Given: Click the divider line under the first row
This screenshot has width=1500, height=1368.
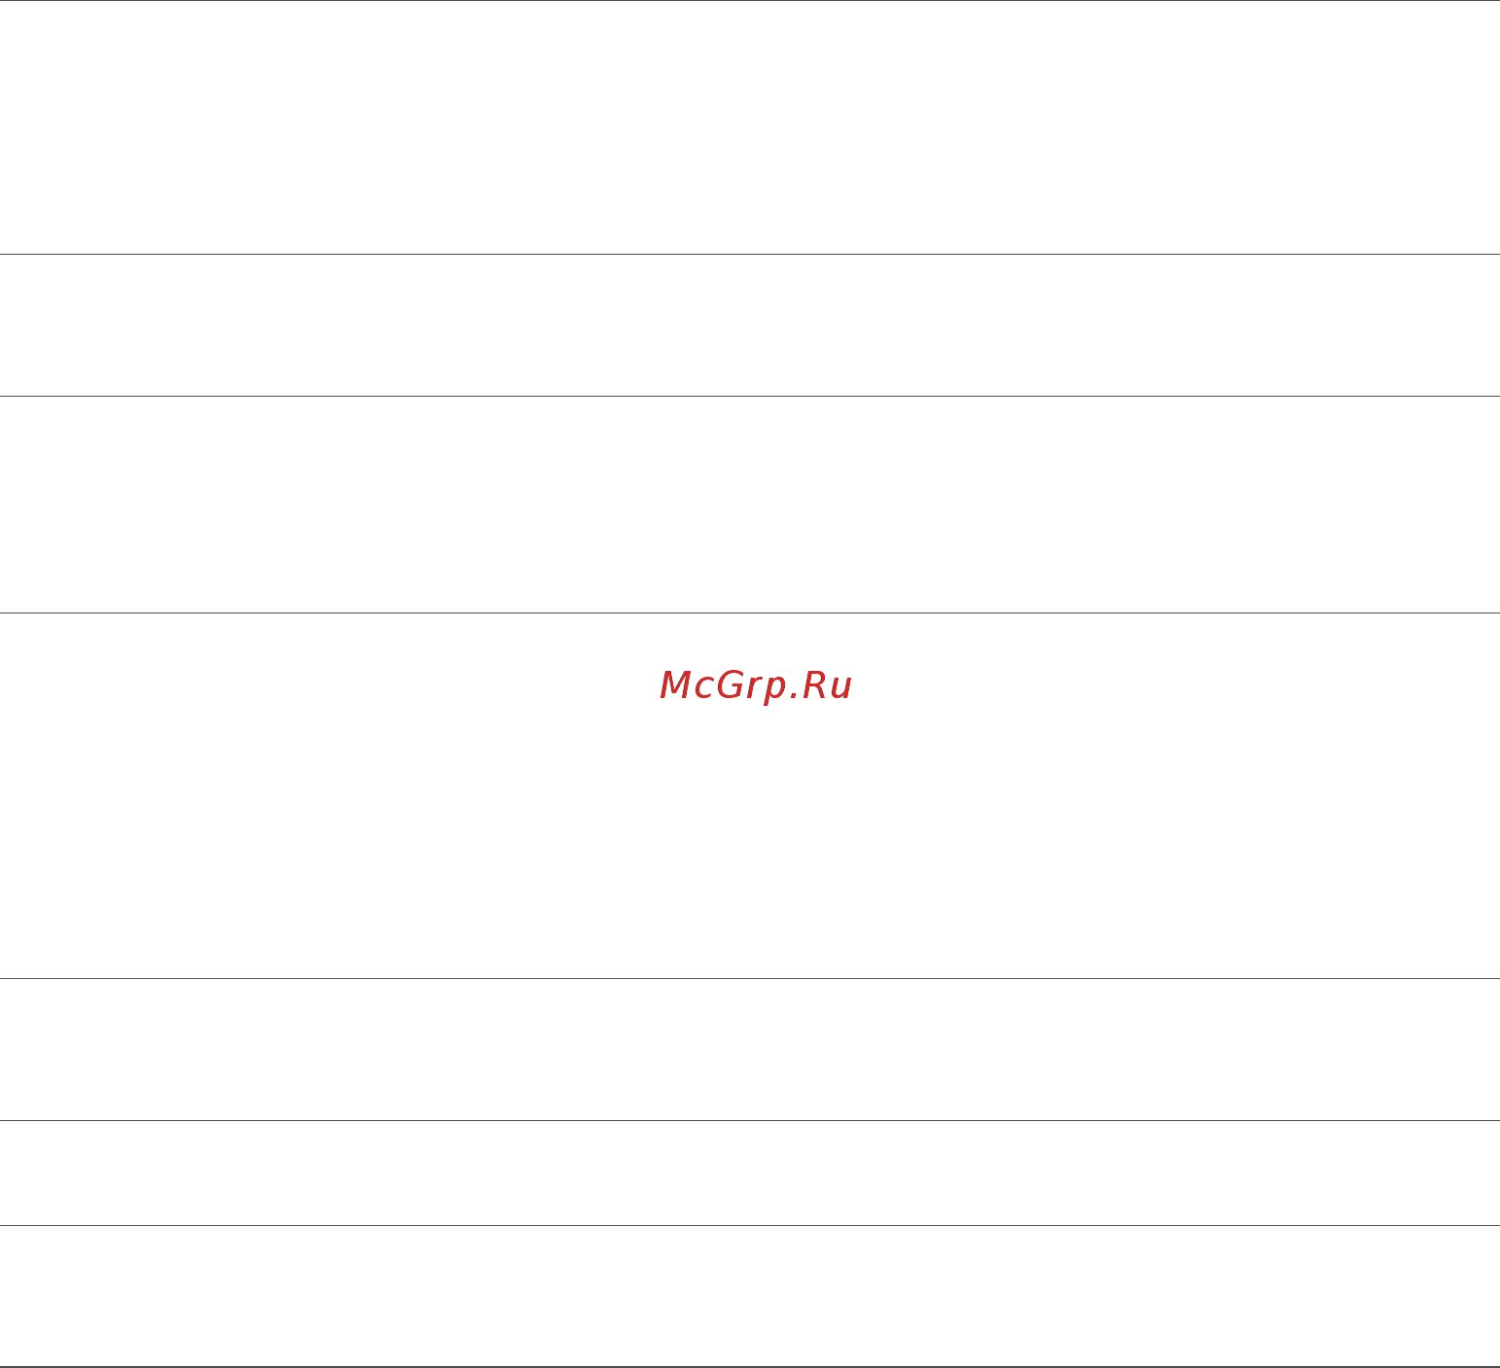Looking at the screenshot, I should (750, 255).
